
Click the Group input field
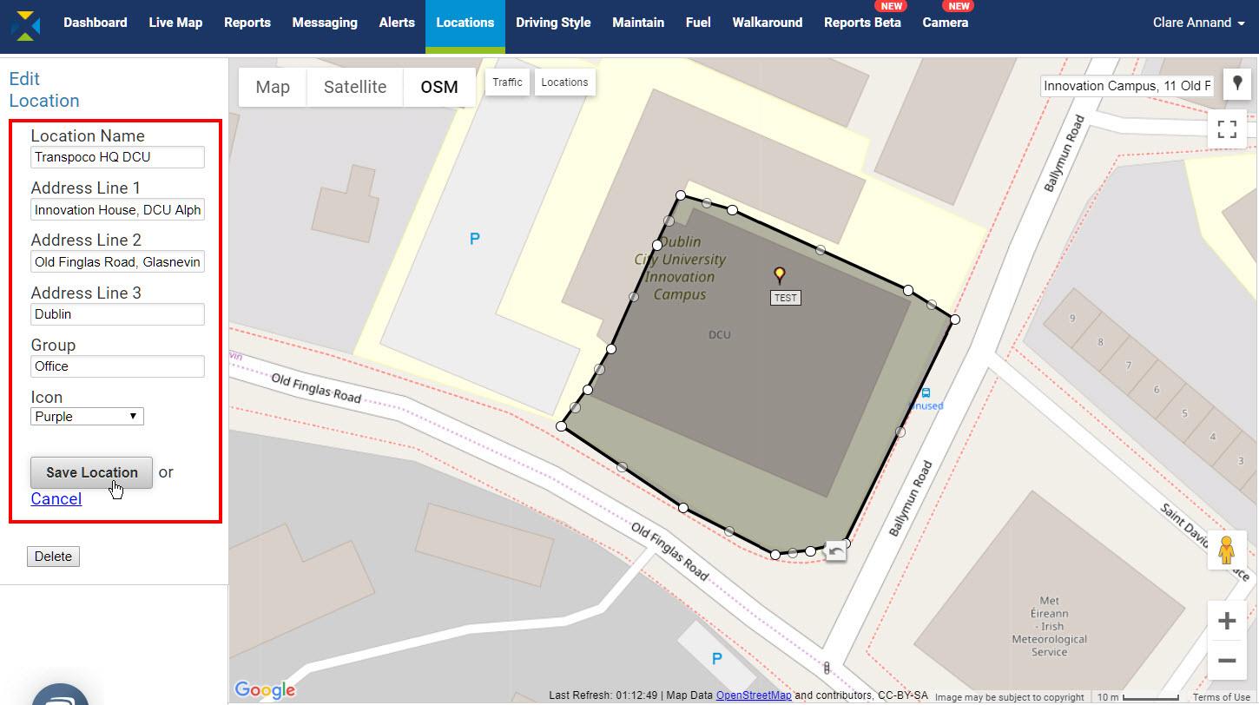[117, 366]
